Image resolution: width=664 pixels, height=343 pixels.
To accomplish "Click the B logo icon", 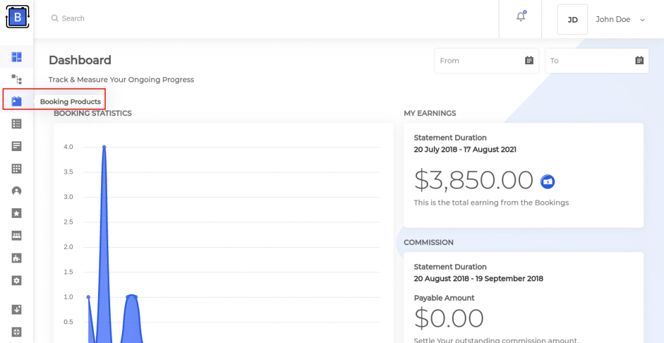I will tap(18, 18).
